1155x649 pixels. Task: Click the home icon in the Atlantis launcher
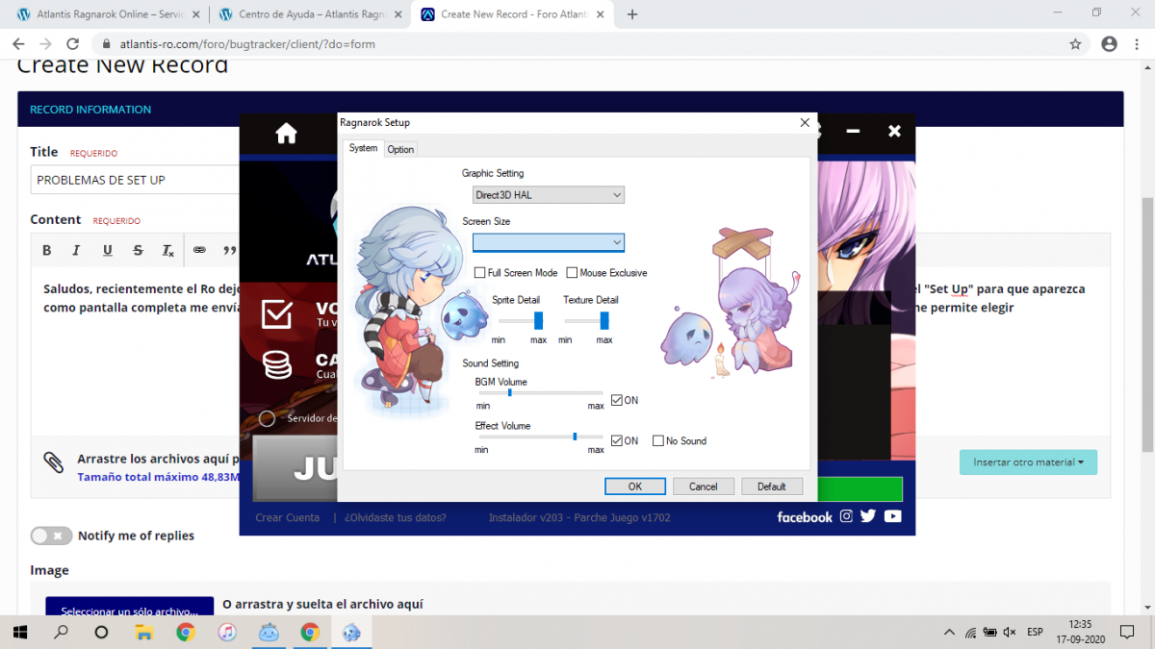coord(286,133)
